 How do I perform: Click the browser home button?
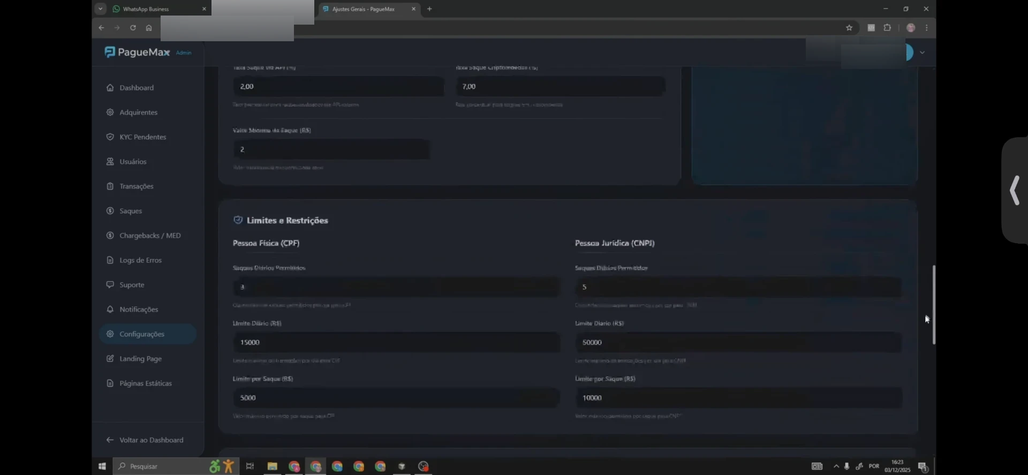[149, 28]
